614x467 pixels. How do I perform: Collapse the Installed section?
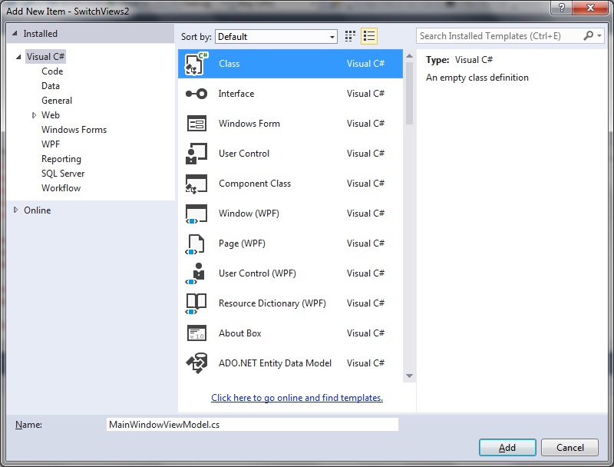coord(15,34)
